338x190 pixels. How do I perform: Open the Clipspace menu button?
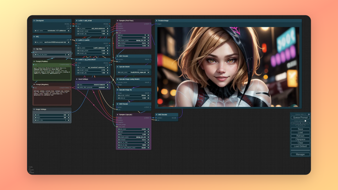click(x=300, y=139)
